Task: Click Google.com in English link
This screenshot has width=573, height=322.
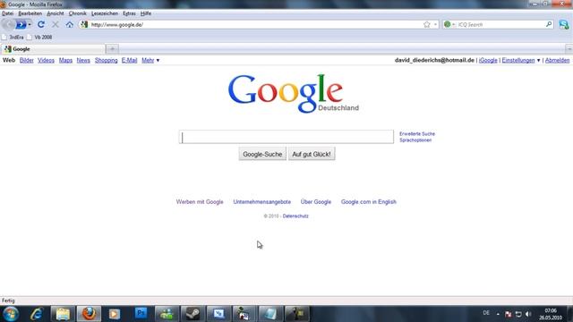Action: pyautogui.click(x=368, y=202)
